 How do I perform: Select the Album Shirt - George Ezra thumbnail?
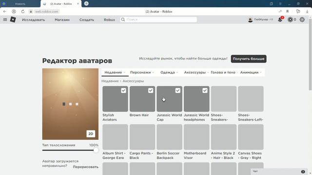[x=115, y=137]
